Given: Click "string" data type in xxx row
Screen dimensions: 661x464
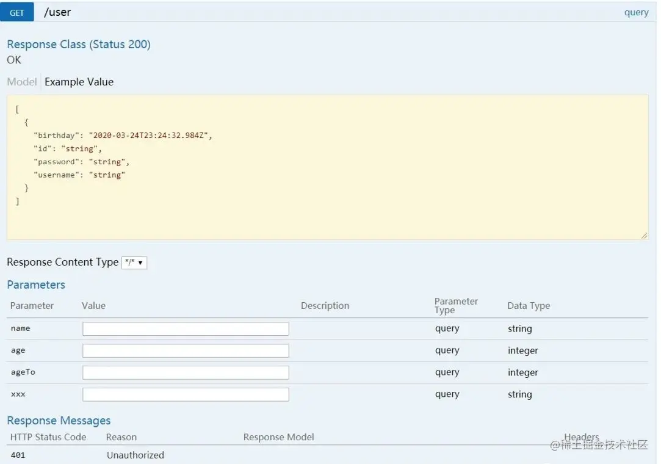Looking at the screenshot, I should tap(520, 394).
